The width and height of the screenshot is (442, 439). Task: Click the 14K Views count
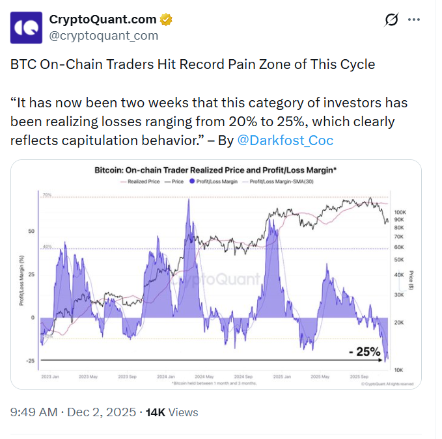[171, 412]
